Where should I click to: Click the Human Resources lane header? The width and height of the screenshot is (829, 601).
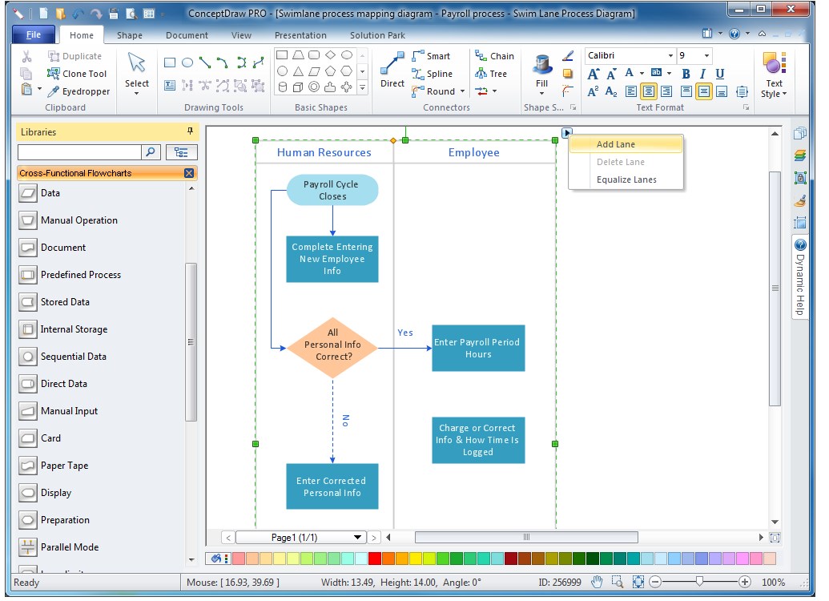324,152
